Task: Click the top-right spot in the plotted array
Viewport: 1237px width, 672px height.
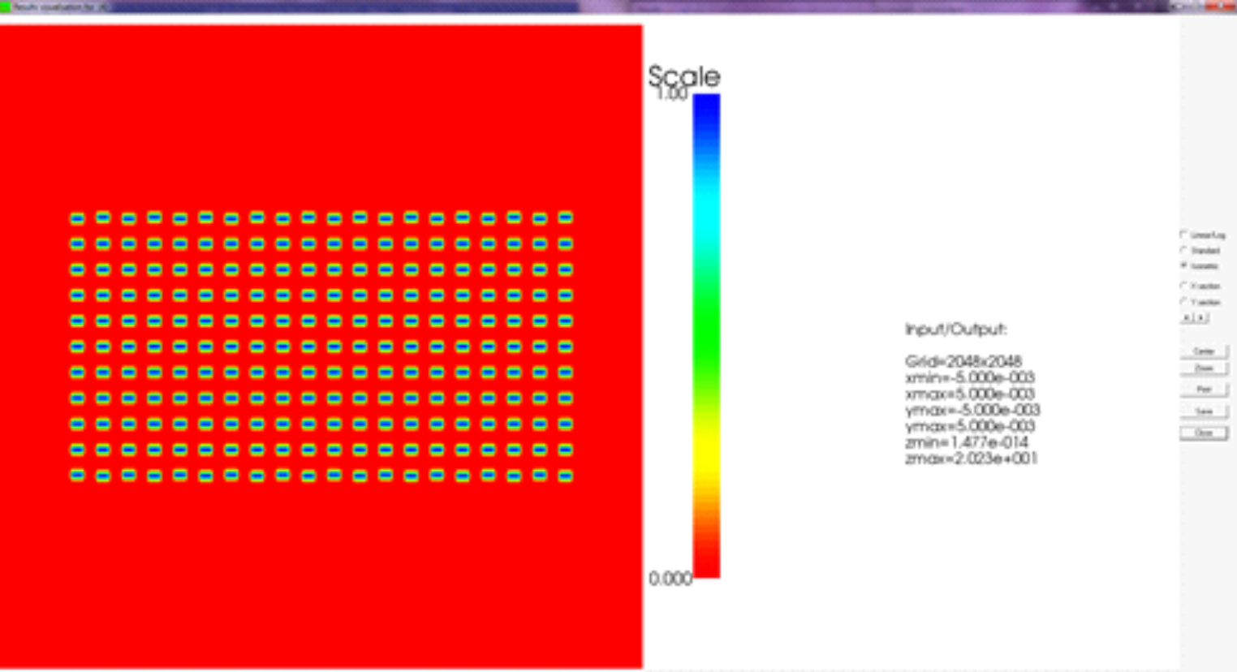Action: click(x=566, y=218)
